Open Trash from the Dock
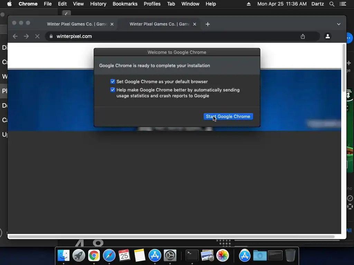354x265 pixels. click(290, 256)
